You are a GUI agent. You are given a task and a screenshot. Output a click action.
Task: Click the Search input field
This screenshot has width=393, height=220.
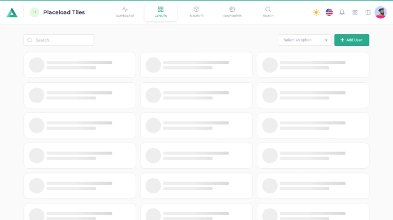pos(63,40)
